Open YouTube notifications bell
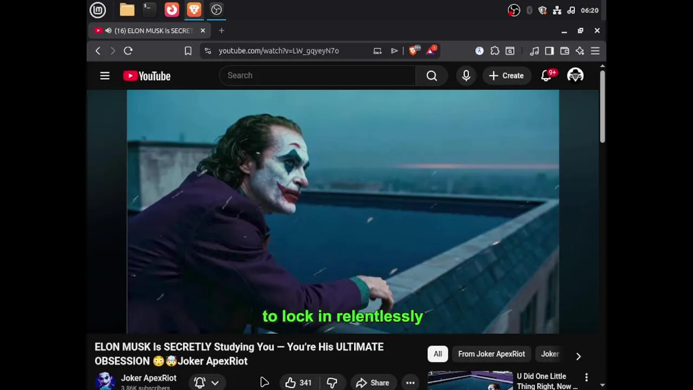 pos(547,76)
